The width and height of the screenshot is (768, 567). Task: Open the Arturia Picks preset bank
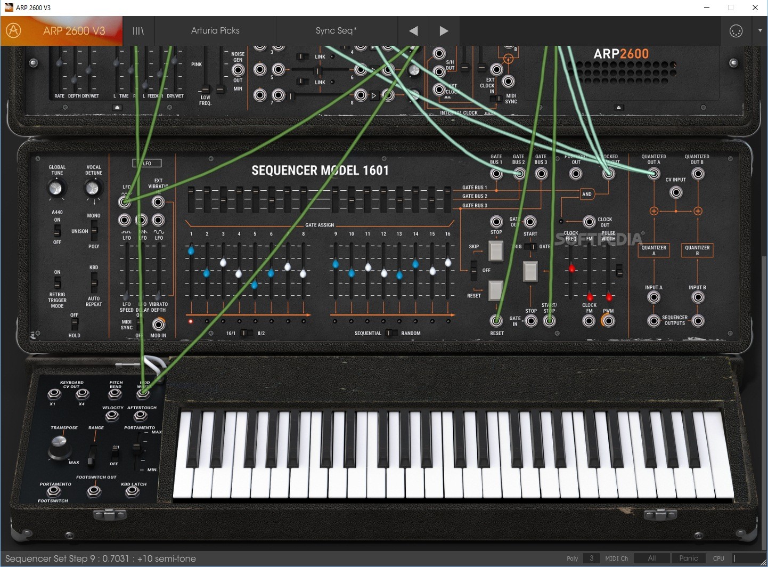click(215, 31)
